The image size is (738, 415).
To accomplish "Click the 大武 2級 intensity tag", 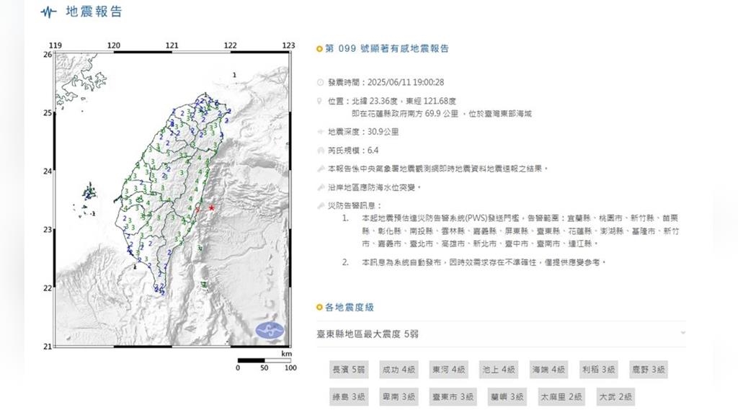I will [x=615, y=396].
